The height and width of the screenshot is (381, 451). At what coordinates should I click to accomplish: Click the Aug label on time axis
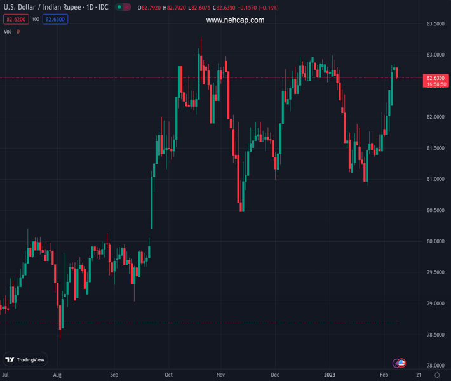[x=58, y=375]
